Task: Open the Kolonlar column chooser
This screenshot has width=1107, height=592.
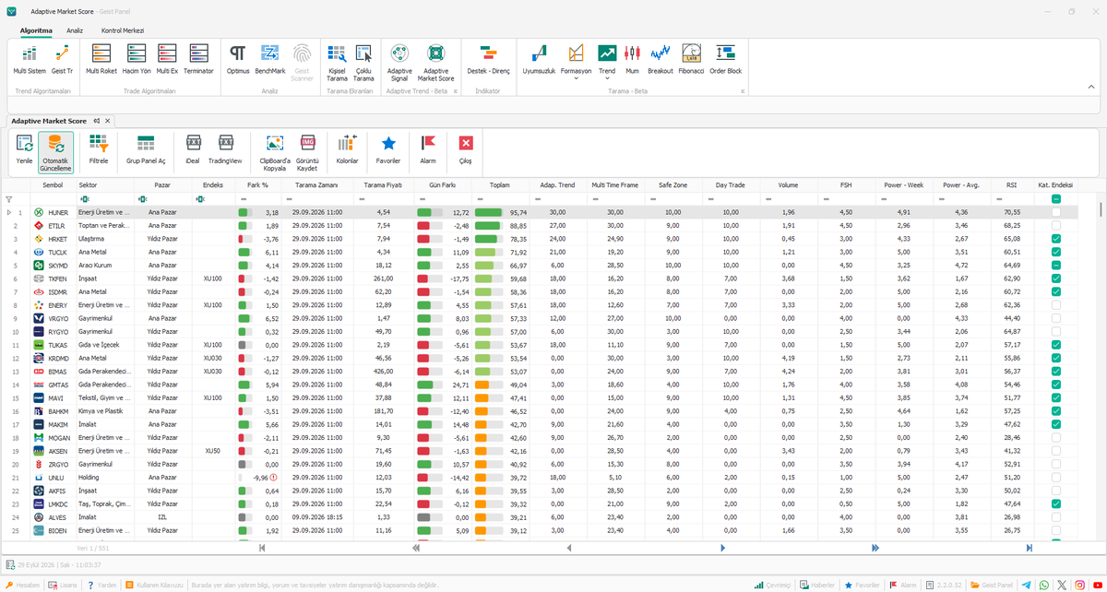Action: (348, 149)
